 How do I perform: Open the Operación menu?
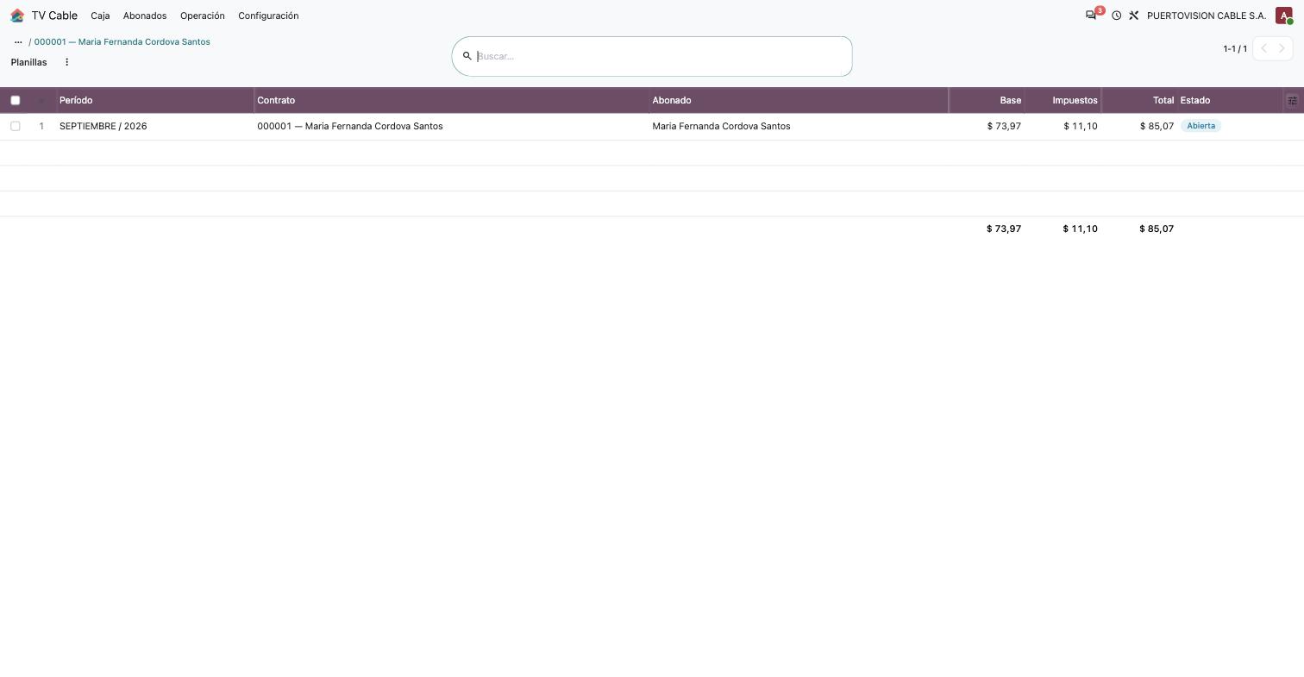(203, 16)
